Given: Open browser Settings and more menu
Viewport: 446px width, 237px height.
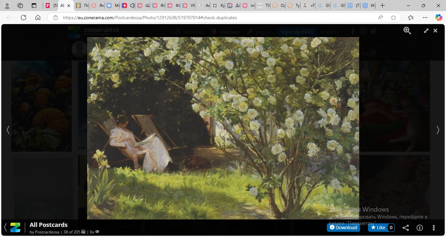Looking at the screenshot, I should 425,18.
